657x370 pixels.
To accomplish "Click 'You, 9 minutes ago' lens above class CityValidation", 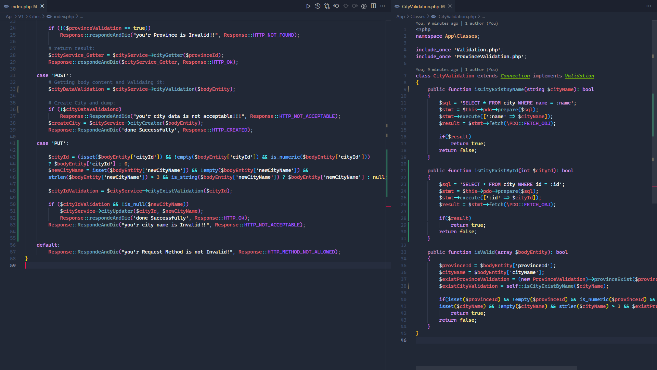I will pyautogui.click(x=437, y=70).
